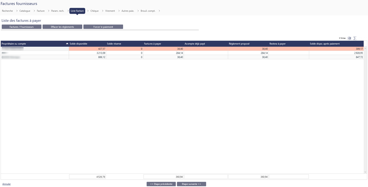Go to the Catalogue step
Screen dimensions: 368x187
[25, 11]
